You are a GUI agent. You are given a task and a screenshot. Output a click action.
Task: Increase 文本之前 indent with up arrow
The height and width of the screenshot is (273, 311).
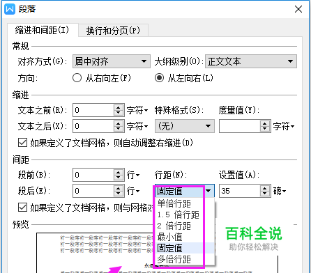(119, 107)
